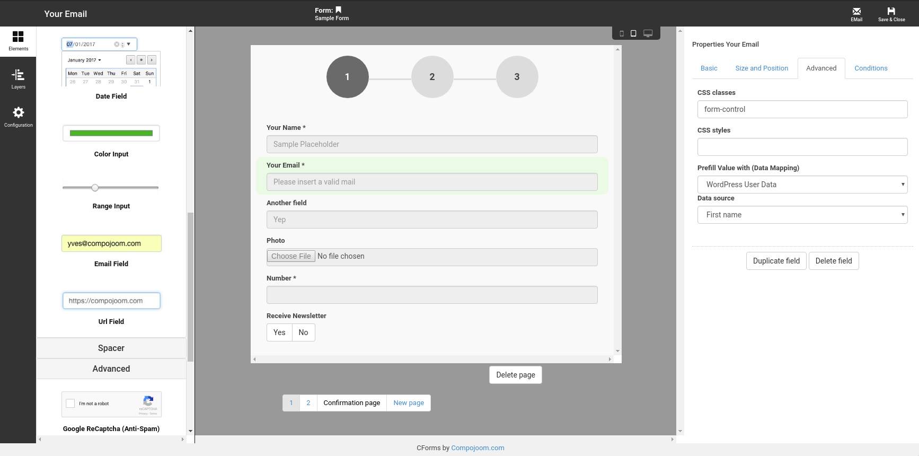The width and height of the screenshot is (919, 456).
Task: Select Yes for Receive Newsletter
Action: [x=279, y=332]
